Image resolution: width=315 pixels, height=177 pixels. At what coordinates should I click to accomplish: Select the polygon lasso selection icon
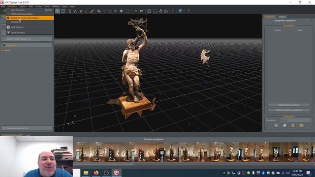point(160,11)
